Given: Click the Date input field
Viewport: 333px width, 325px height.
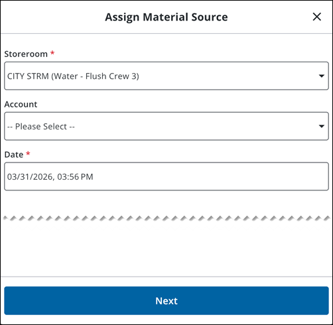Looking at the screenshot, I should (166, 176).
